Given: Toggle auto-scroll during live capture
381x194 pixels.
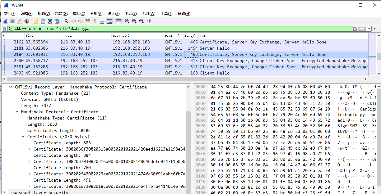Looking at the screenshot, I should 109,21.
